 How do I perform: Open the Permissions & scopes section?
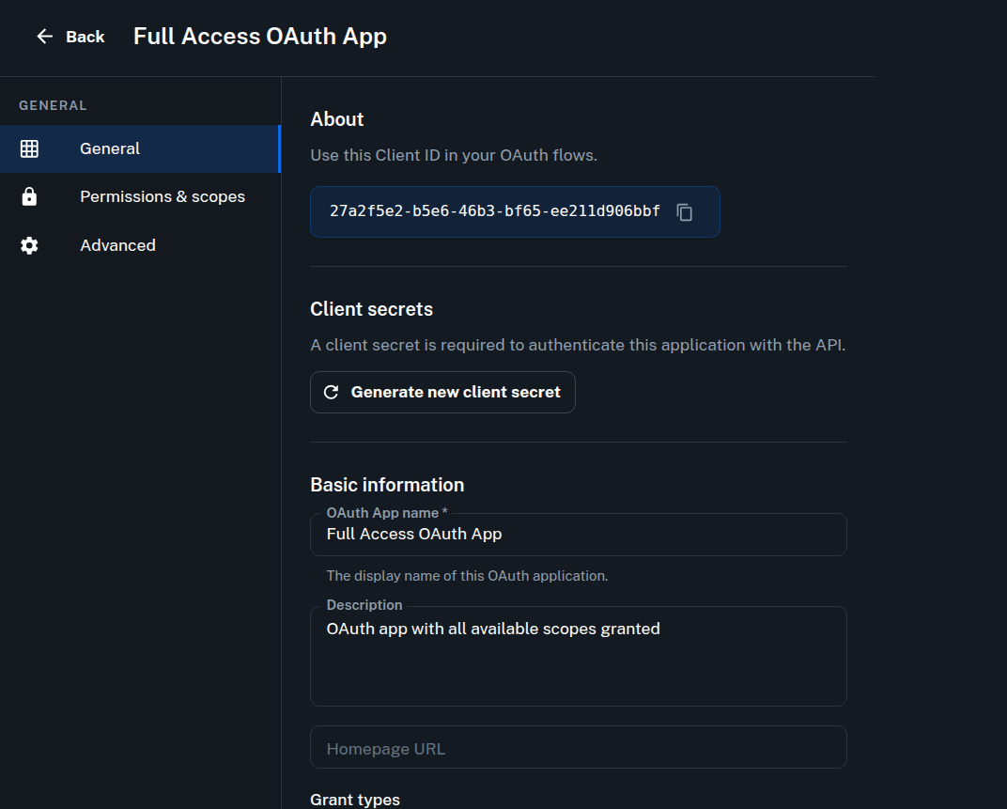(162, 196)
